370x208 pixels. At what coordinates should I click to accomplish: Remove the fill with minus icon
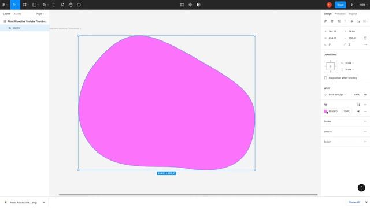[x=365, y=112]
